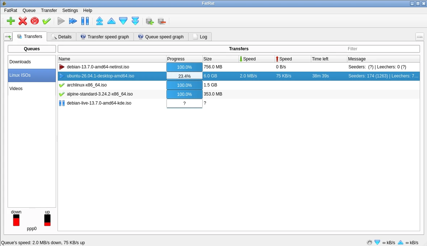Click unknown progress bar of debian-live
The height and width of the screenshot is (246, 427).
[184, 103]
